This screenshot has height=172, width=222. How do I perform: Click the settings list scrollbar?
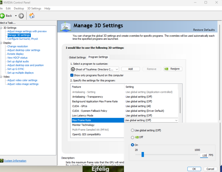(x=180, y=105)
